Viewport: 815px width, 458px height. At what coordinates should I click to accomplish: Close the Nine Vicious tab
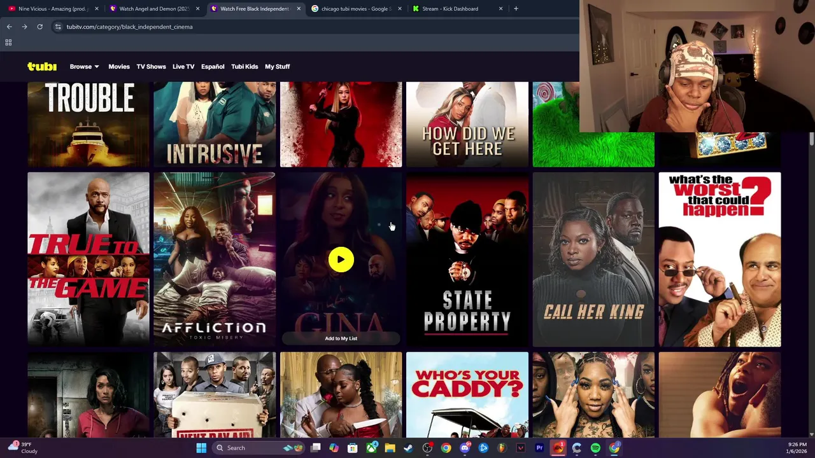click(x=97, y=9)
